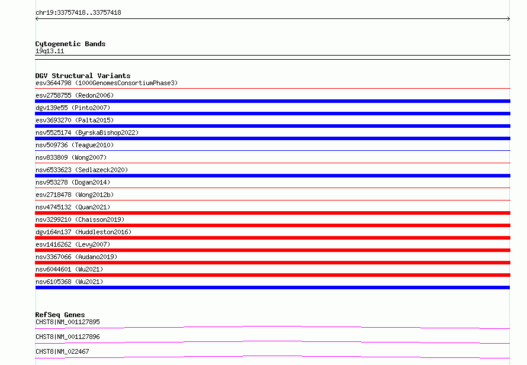The width and height of the screenshot is (527, 365).
Task: Click the magenta line under CHST8|NM_022467
Action: click(272, 357)
